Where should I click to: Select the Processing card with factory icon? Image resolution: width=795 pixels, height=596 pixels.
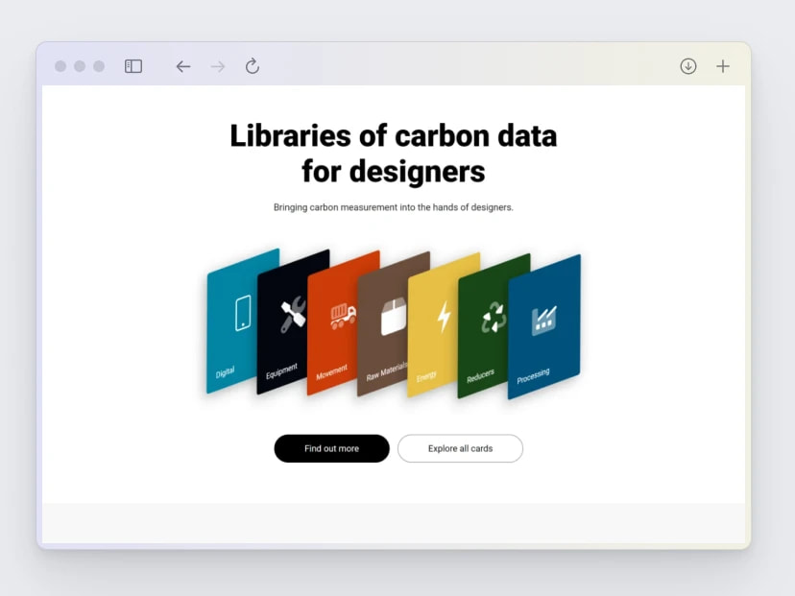coord(544,327)
